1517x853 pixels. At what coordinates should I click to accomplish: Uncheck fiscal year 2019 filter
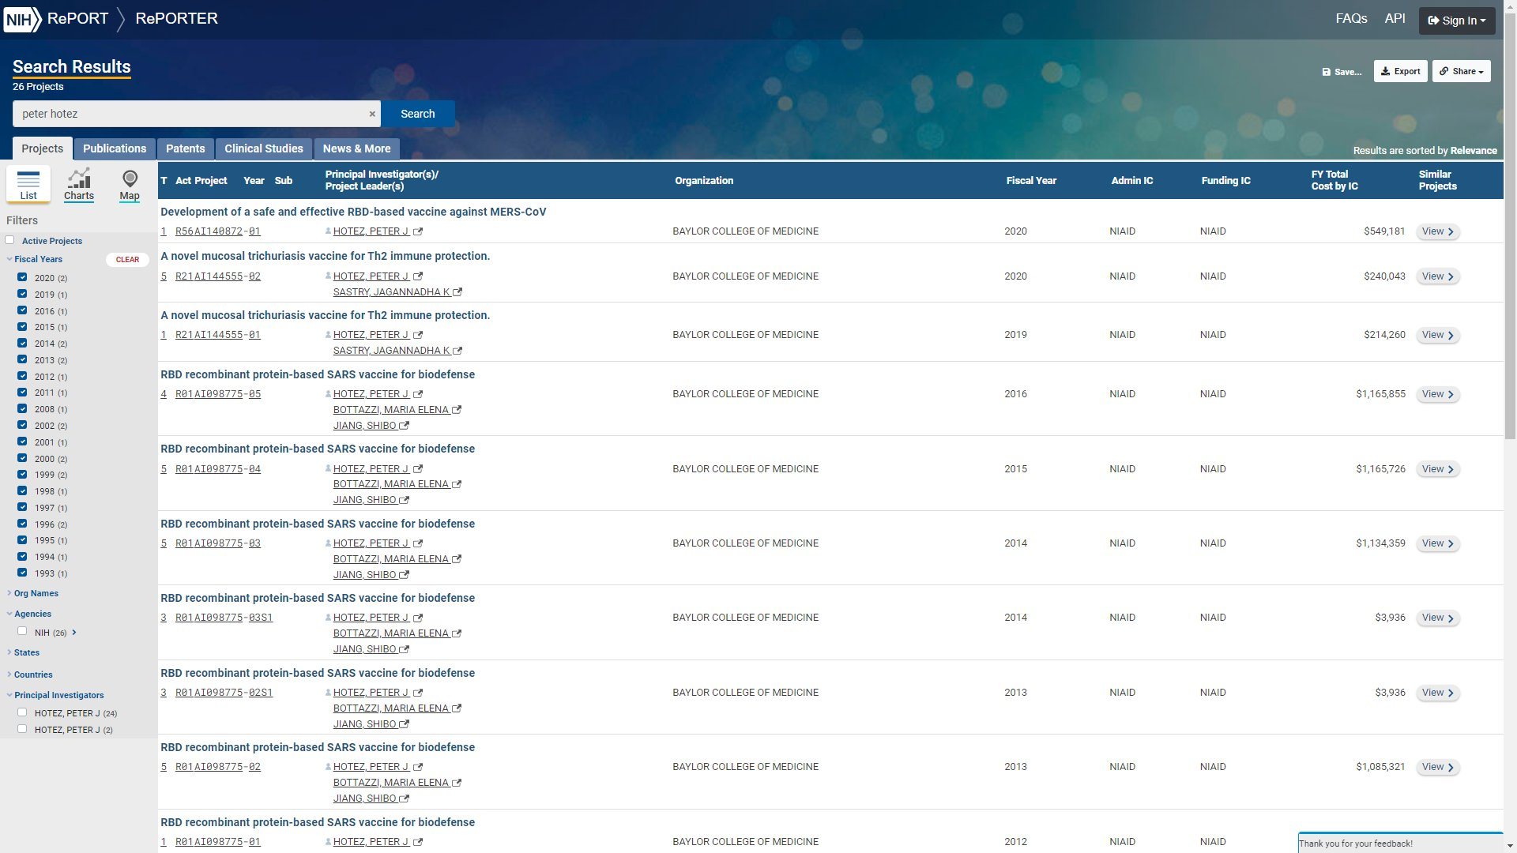tap(22, 294)
